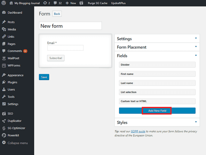Open the GDPR guide link
This screenshot has width=206, height=155.
pyautogui.click(x=138, y=132)
